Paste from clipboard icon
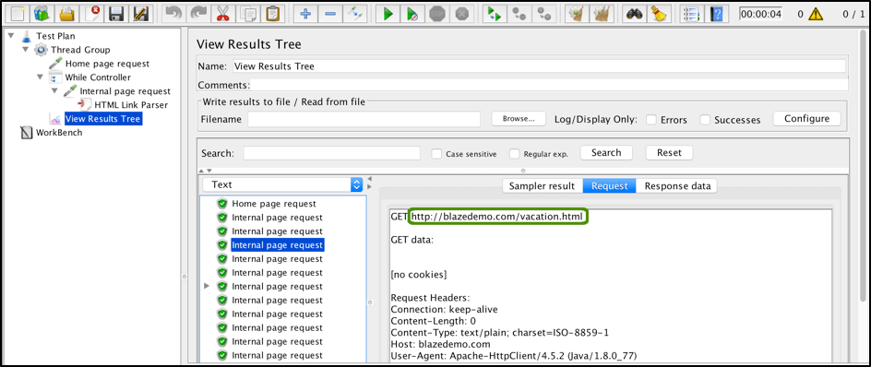 tap(273, 13)
